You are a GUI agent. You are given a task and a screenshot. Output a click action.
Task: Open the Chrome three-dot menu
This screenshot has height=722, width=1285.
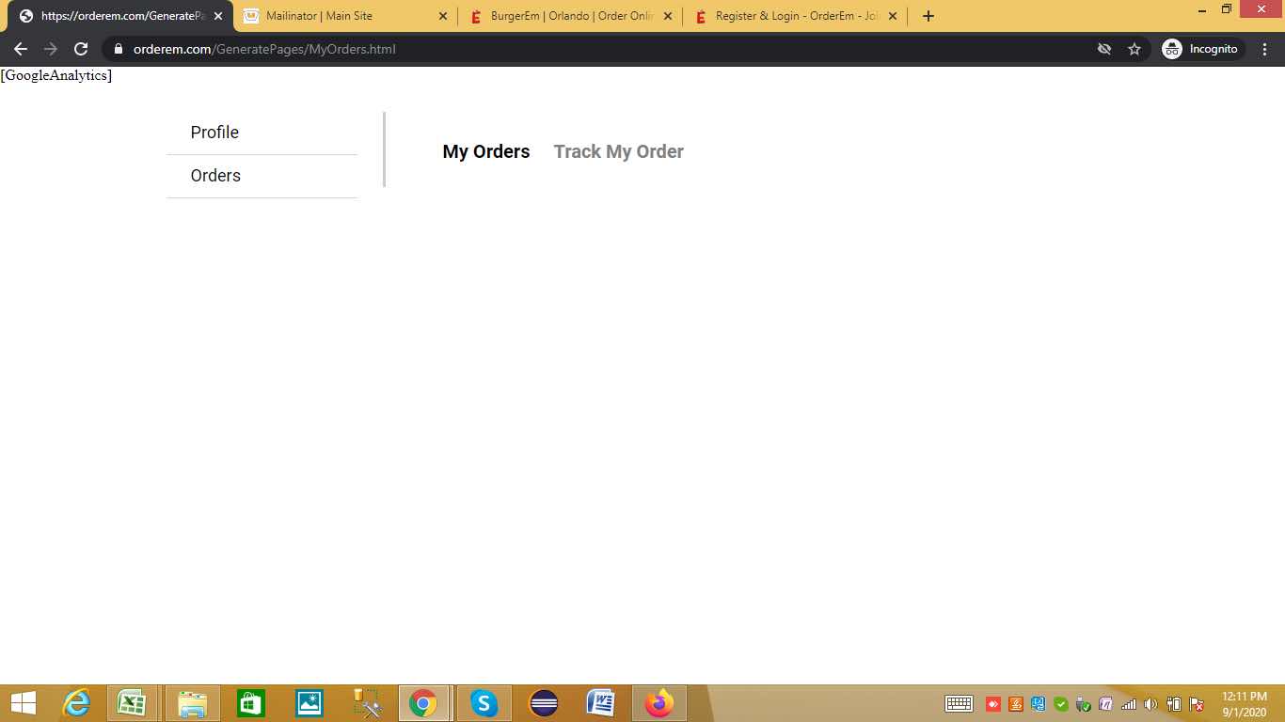coord(1265,49)
